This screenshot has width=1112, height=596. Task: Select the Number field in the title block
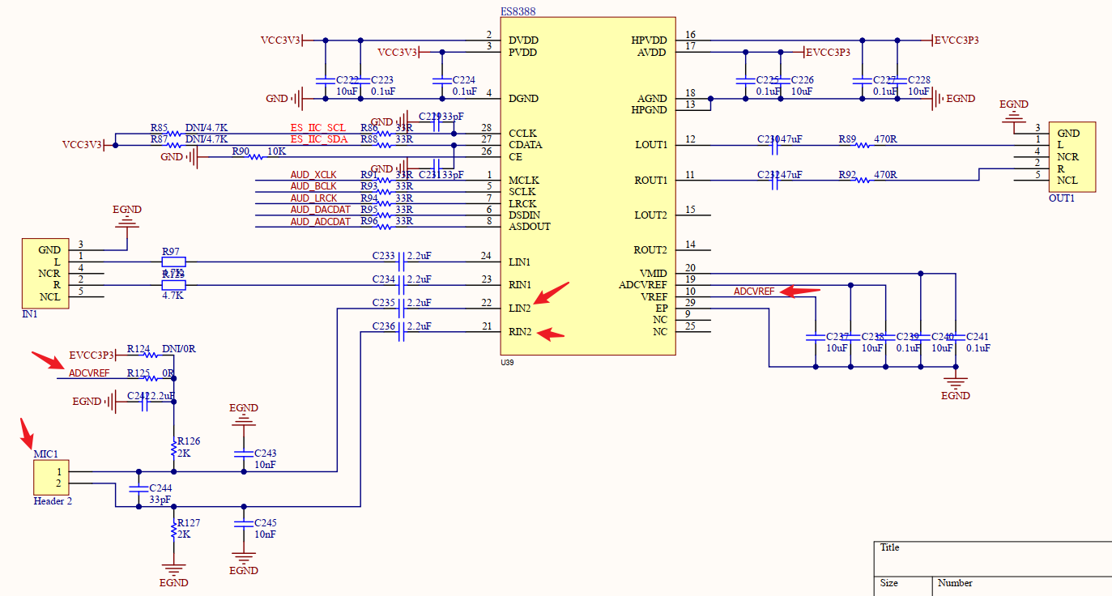pyautogui.click(x=955, y=583)
